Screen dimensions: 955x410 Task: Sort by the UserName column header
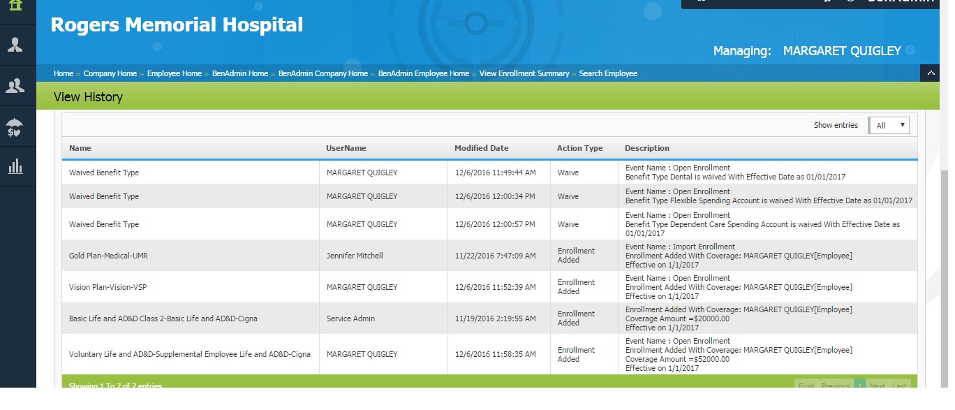click(x=346, y=148)
